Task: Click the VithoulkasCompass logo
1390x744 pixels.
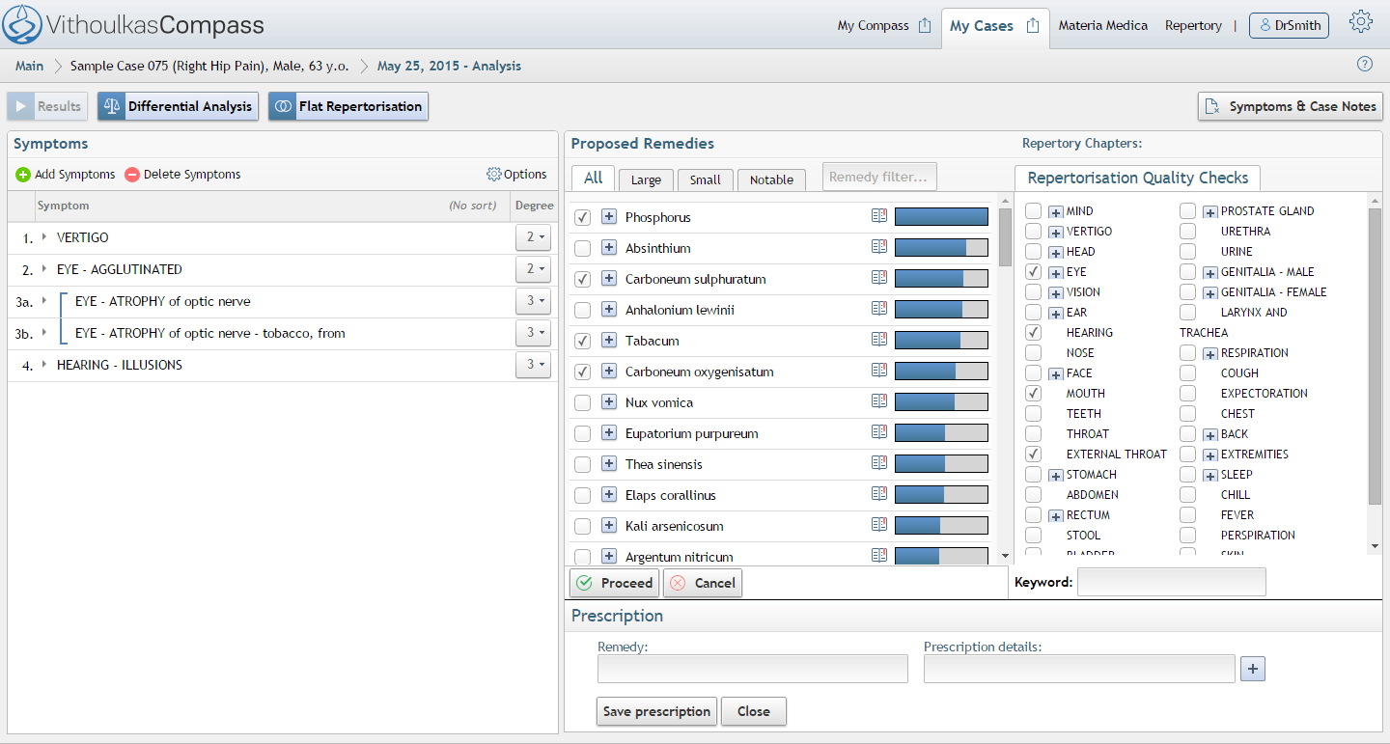Action: click(134, 25)
